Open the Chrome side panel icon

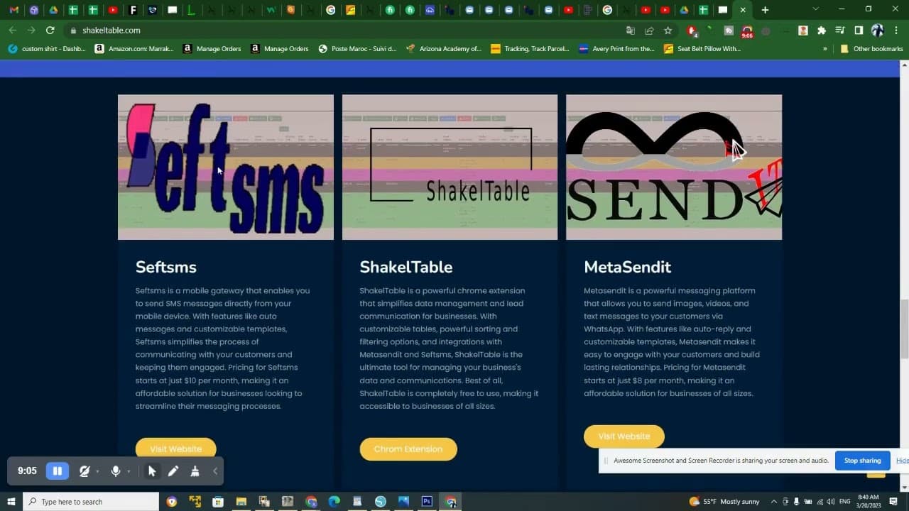click(859, 31)
